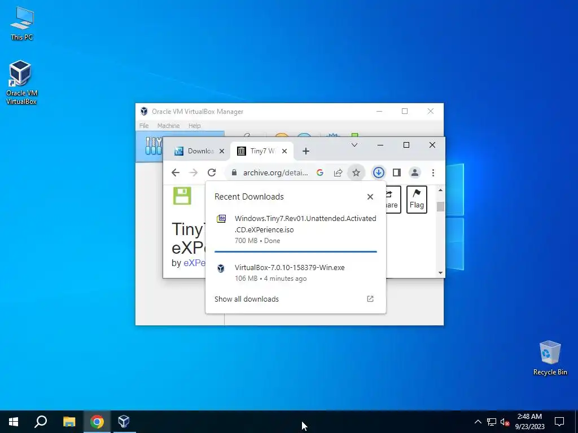This screenshot has height=433, width=578.
Task: Open Chrome three-dot menu
Action: (433, 173)
